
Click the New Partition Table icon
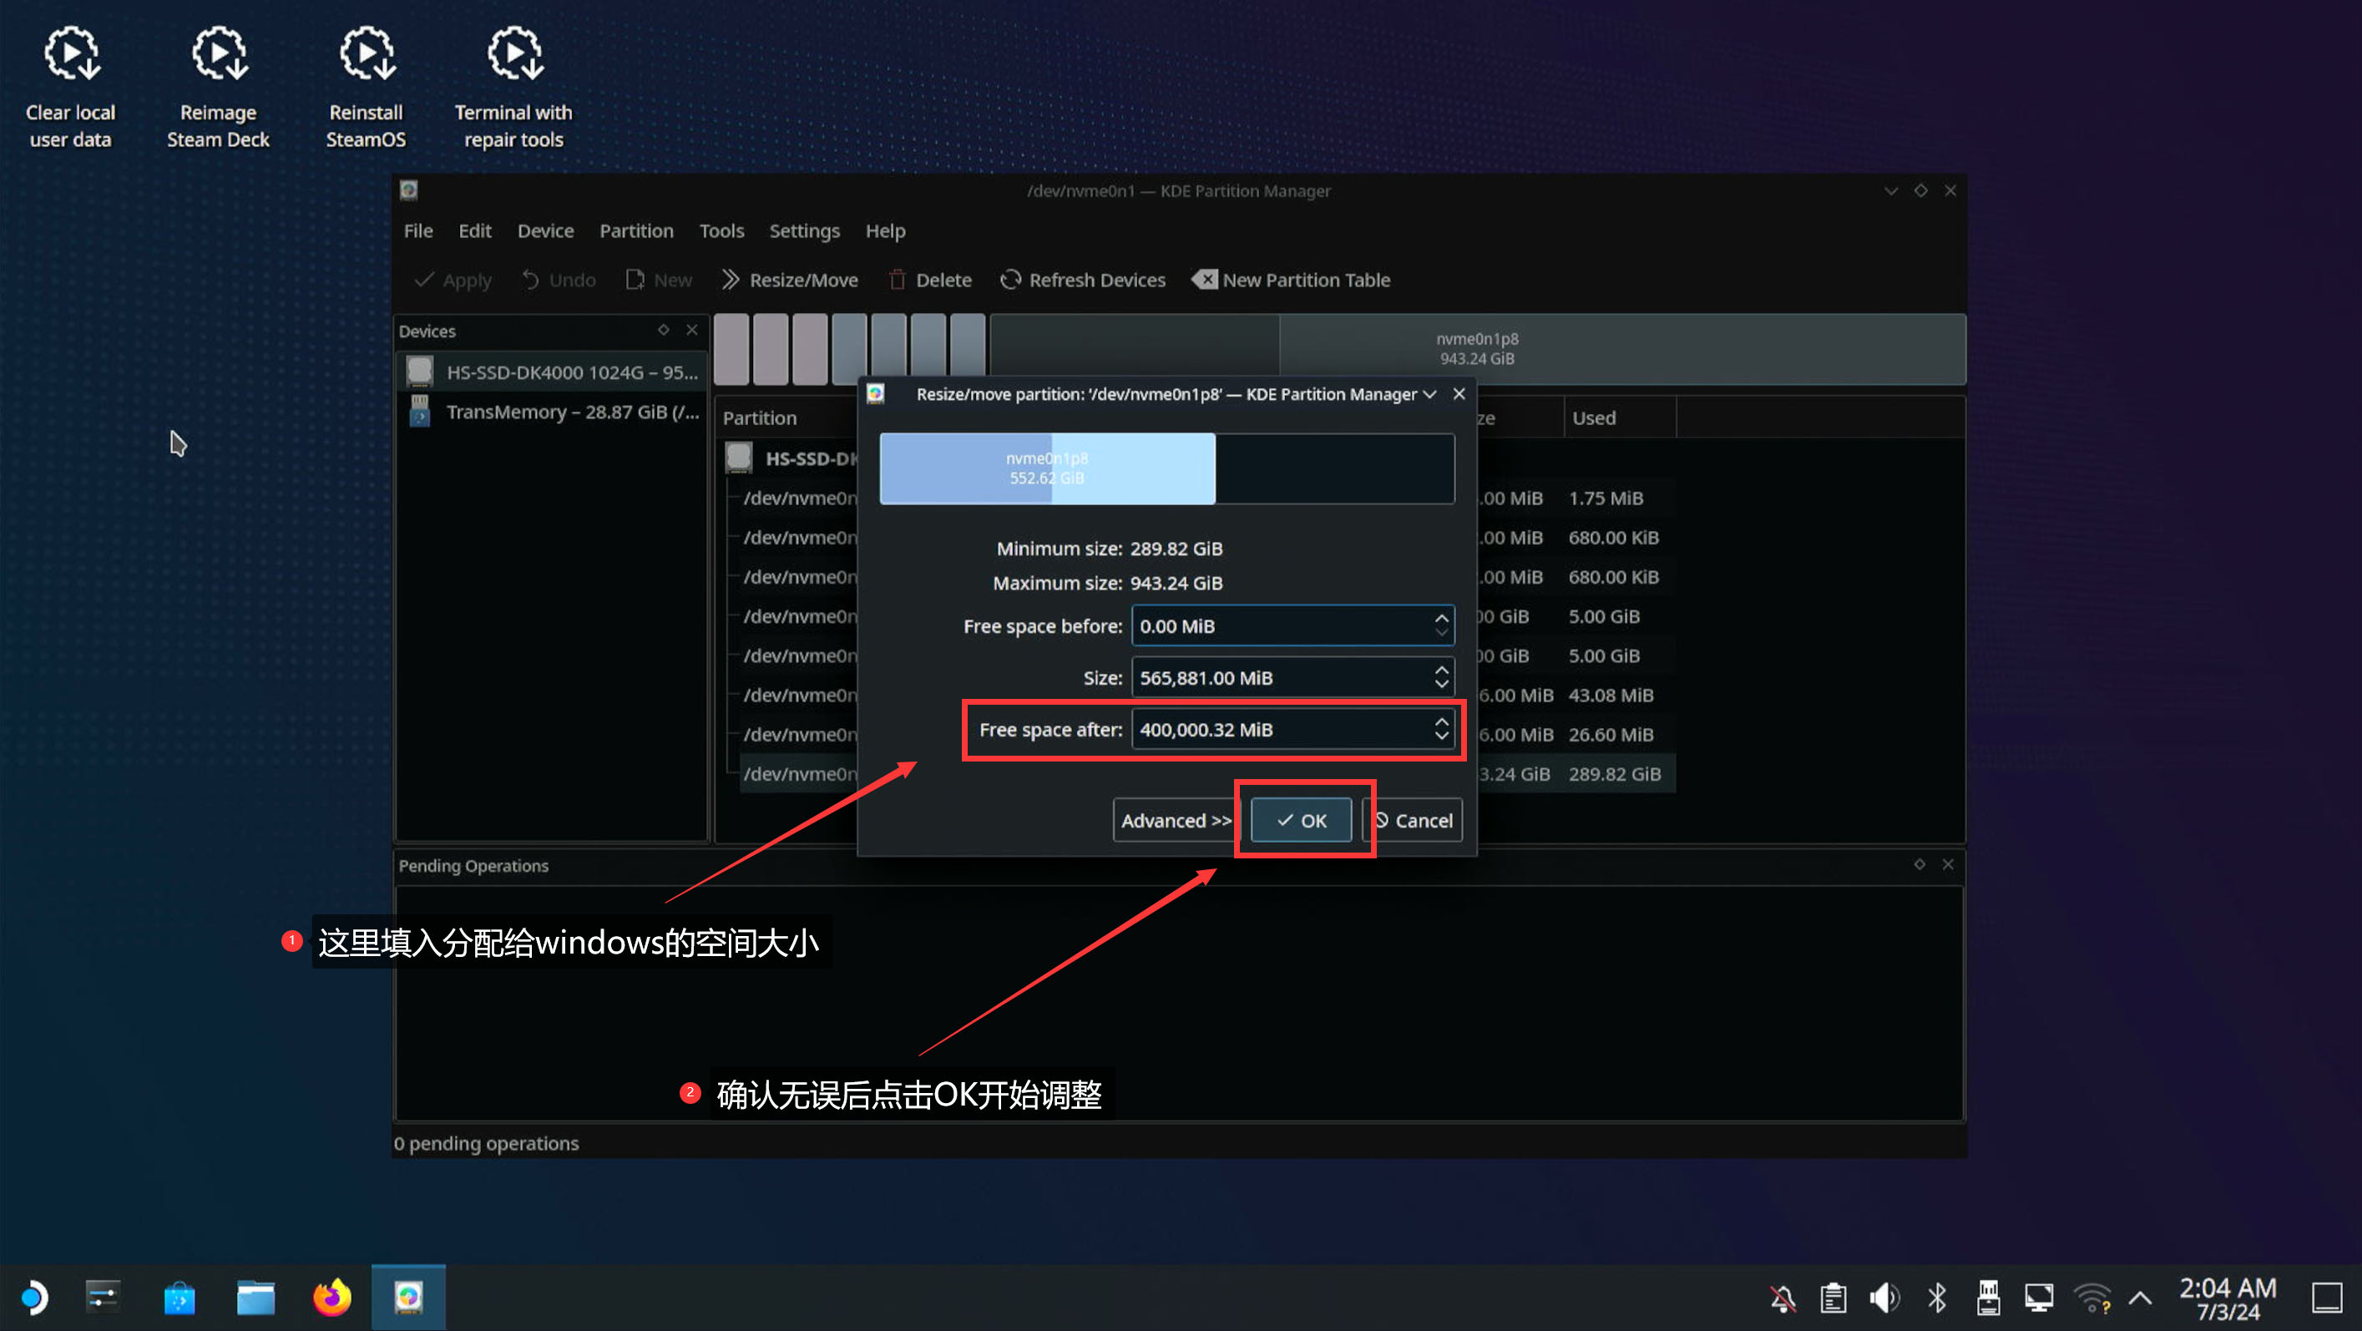tap(1205, 280)
